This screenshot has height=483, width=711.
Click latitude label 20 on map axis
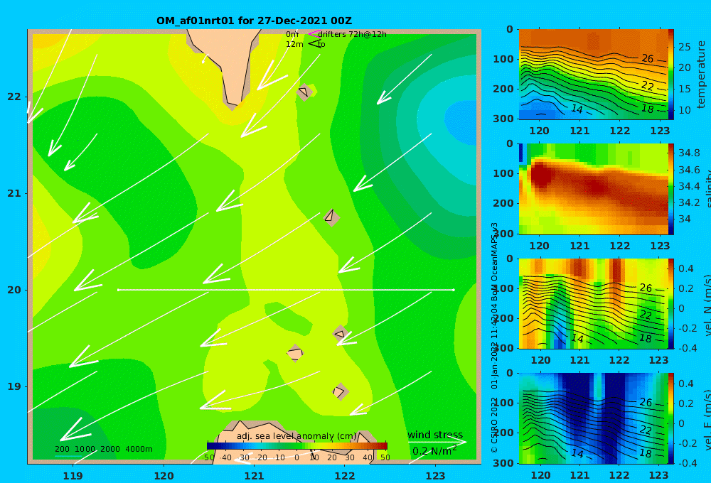pos(14,290)
